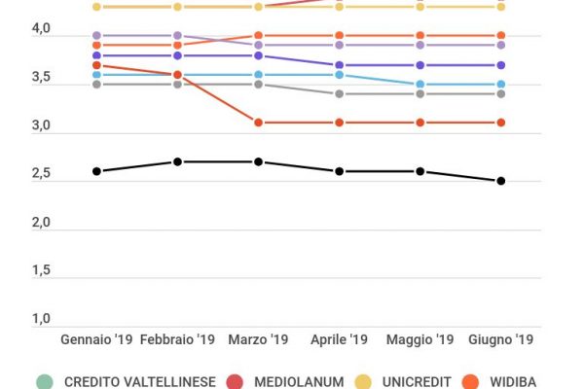The width and height of the screenshot is (584, 389).
Task: Click the orange 3.1 point at Marzo '19
Action: pos(258,123)
